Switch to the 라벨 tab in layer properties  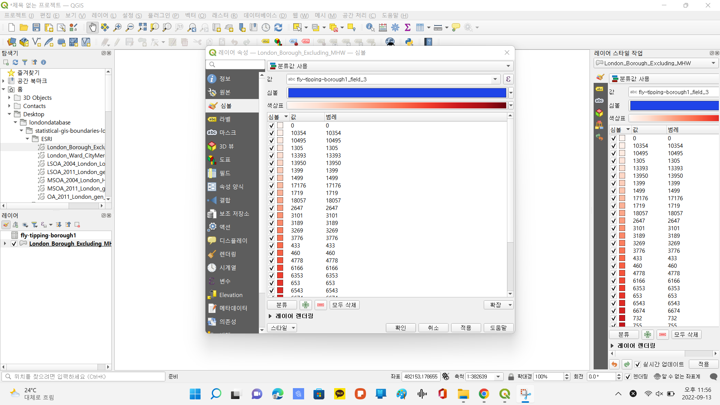225,119
